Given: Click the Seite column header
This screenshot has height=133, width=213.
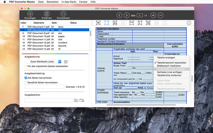Looking at the screenshot, I should click(x=54, y=23).
